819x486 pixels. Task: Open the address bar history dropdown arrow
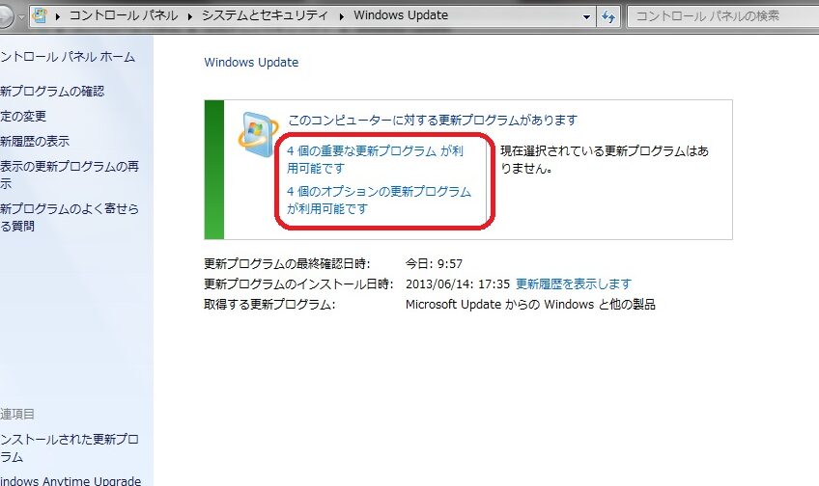586,16
